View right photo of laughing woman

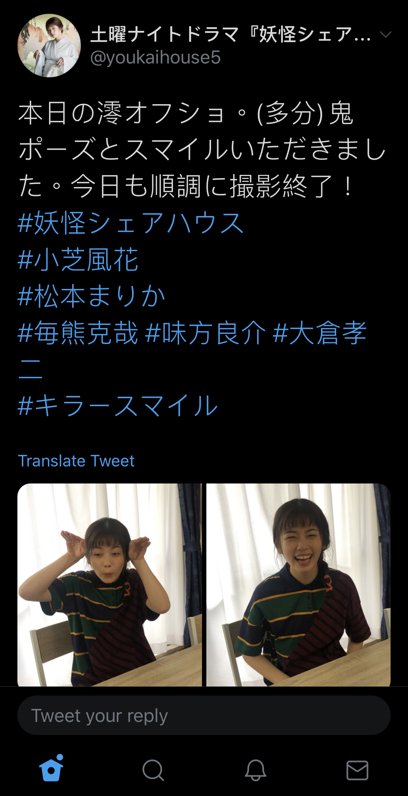pyautogui.click(x=298, y=585)
